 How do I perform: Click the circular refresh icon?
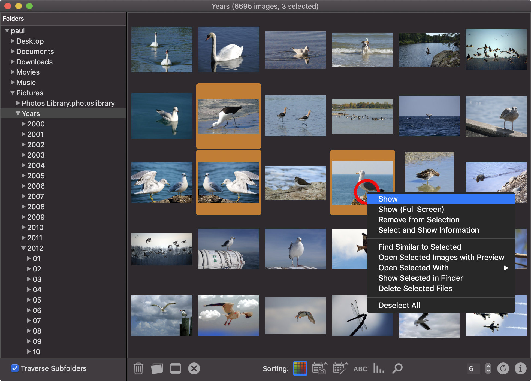[x=503, y=368]
